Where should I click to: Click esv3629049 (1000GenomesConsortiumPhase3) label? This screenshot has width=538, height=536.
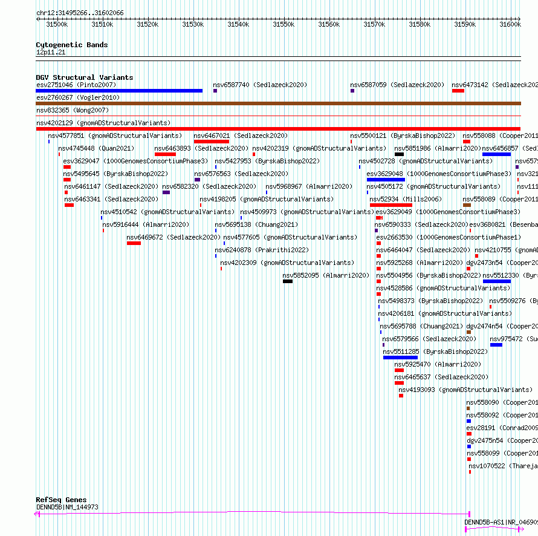448,212
